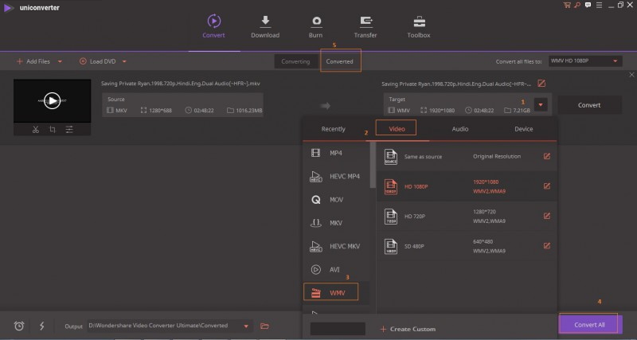Open the Convert all files to dropdown
637x340 pixels.
click(585, 61)
